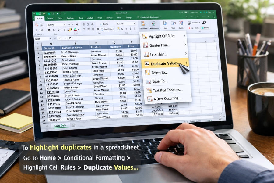This screenshot has width=274, height=183.
Task: Click the magnifier Find icon on the ribbon
Action: click(x=204, y=22)
